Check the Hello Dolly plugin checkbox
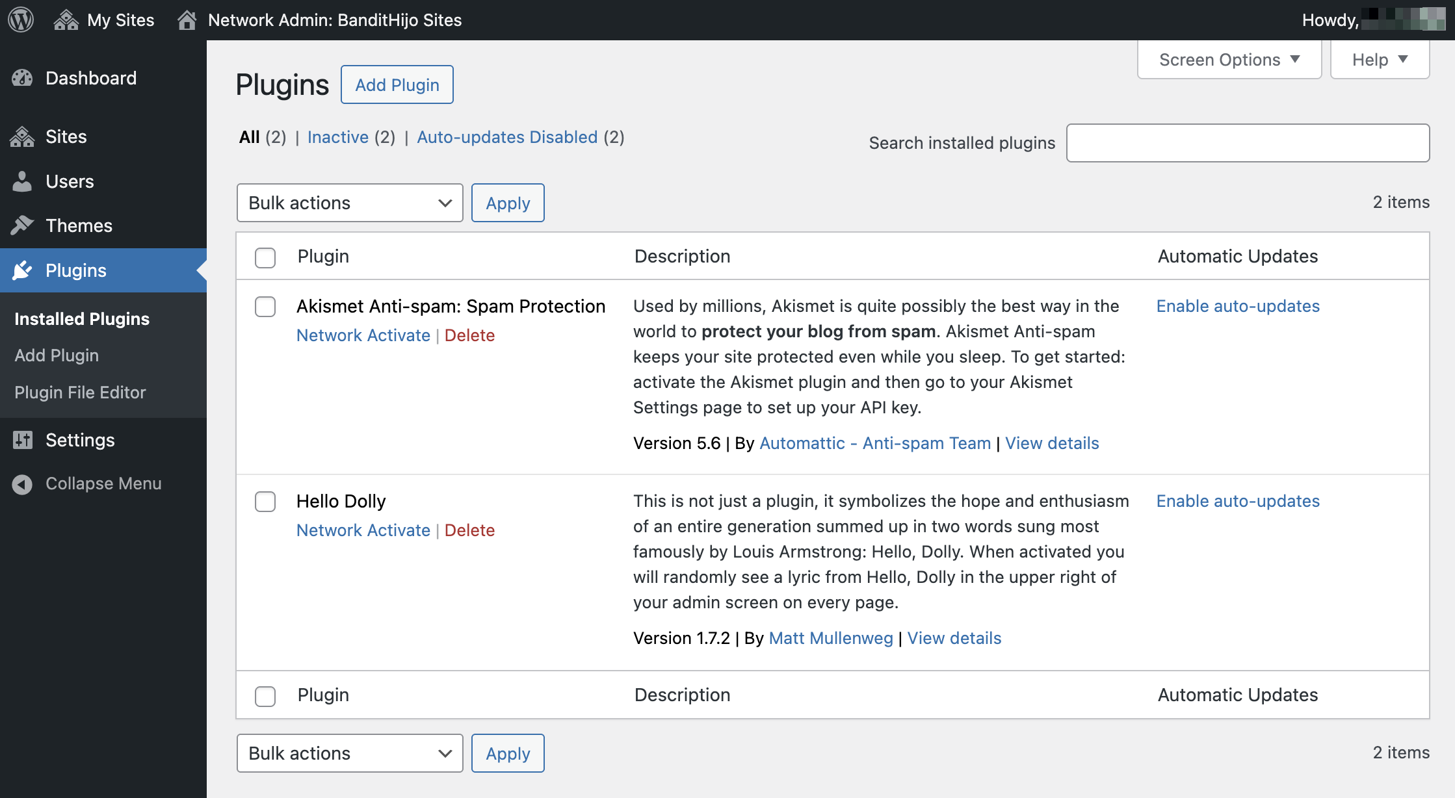The height and width of the screenshot is (798, 1455). pyautogui.click(x=265, y=502)
